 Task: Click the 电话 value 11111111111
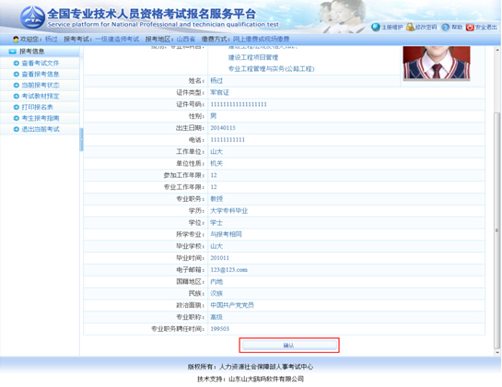click(228, 140)
